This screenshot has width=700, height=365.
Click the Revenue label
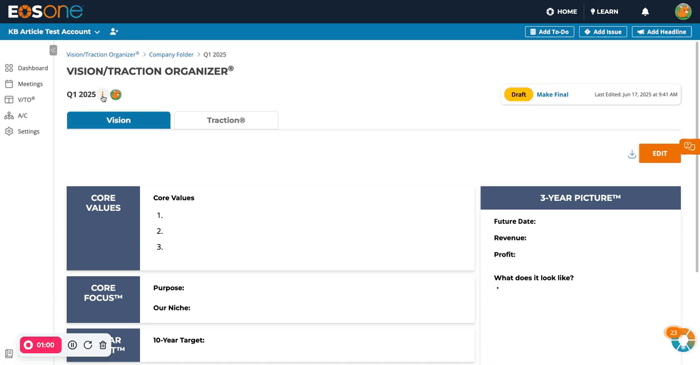[510, 238]
